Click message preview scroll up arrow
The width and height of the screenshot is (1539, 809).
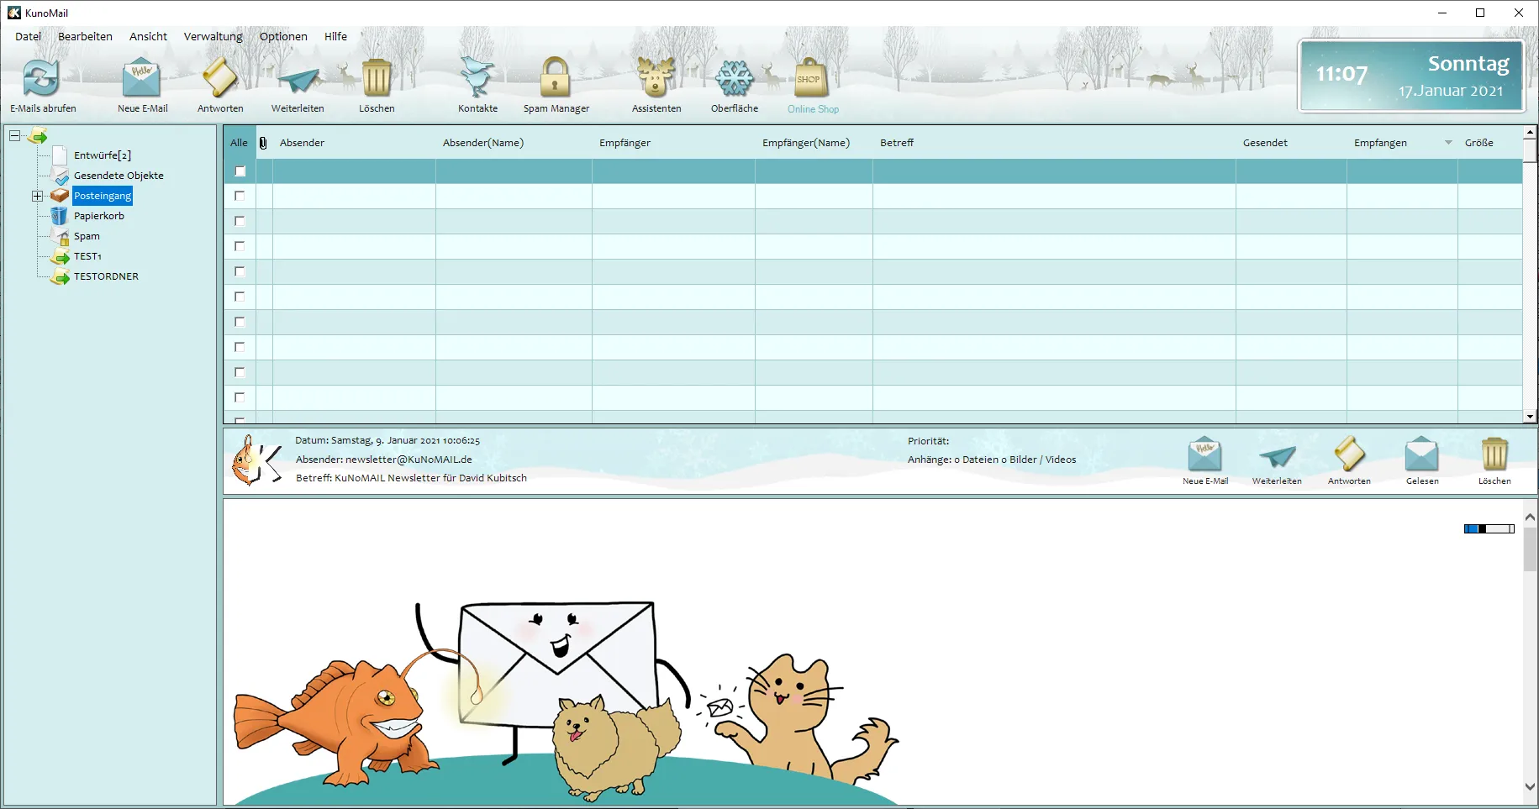(x=1530, y=517)
